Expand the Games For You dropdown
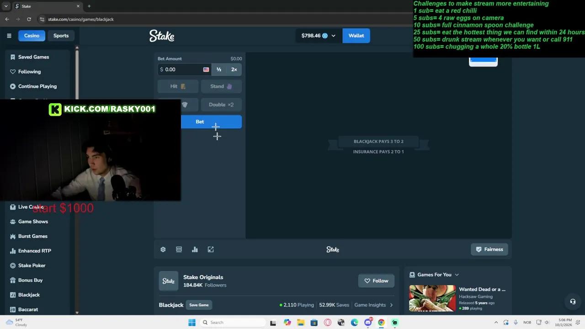 click(x=457, y=275)
